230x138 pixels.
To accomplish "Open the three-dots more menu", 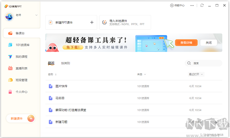I will point(192,5).
